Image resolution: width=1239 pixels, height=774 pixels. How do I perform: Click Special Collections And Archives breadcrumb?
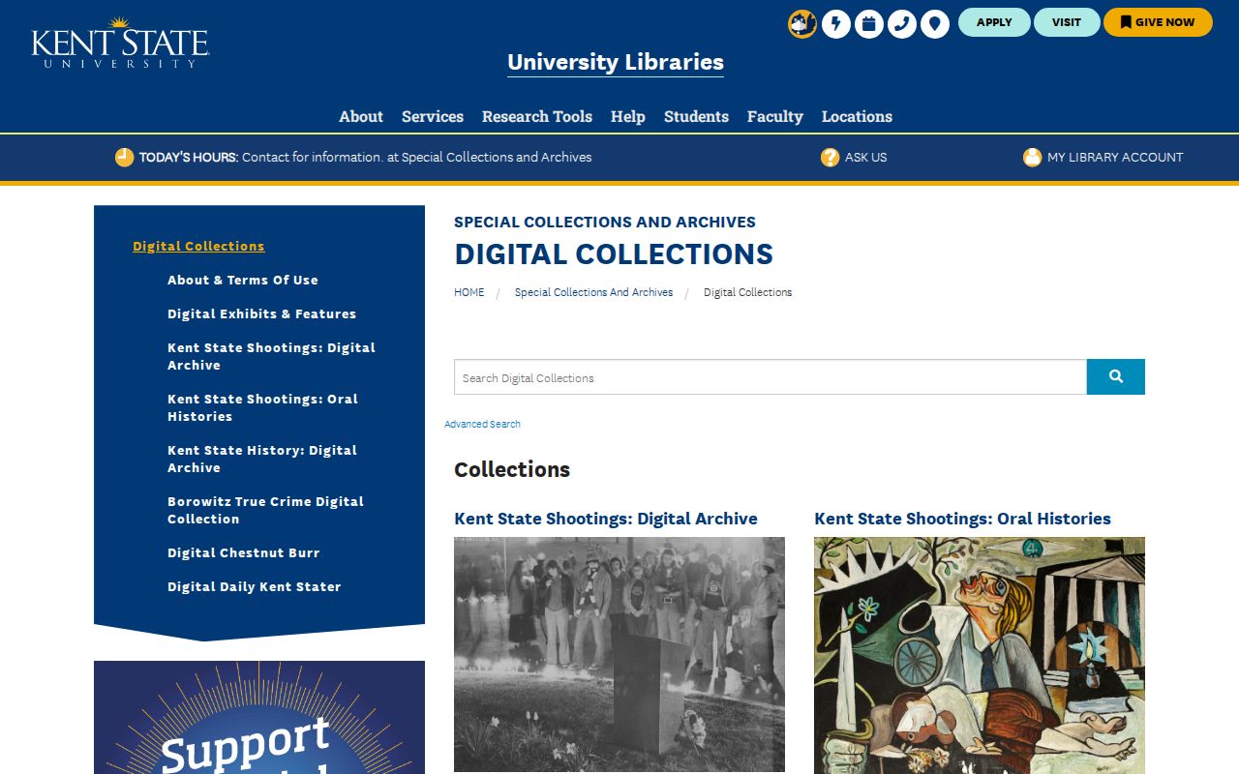coord(593,292)
